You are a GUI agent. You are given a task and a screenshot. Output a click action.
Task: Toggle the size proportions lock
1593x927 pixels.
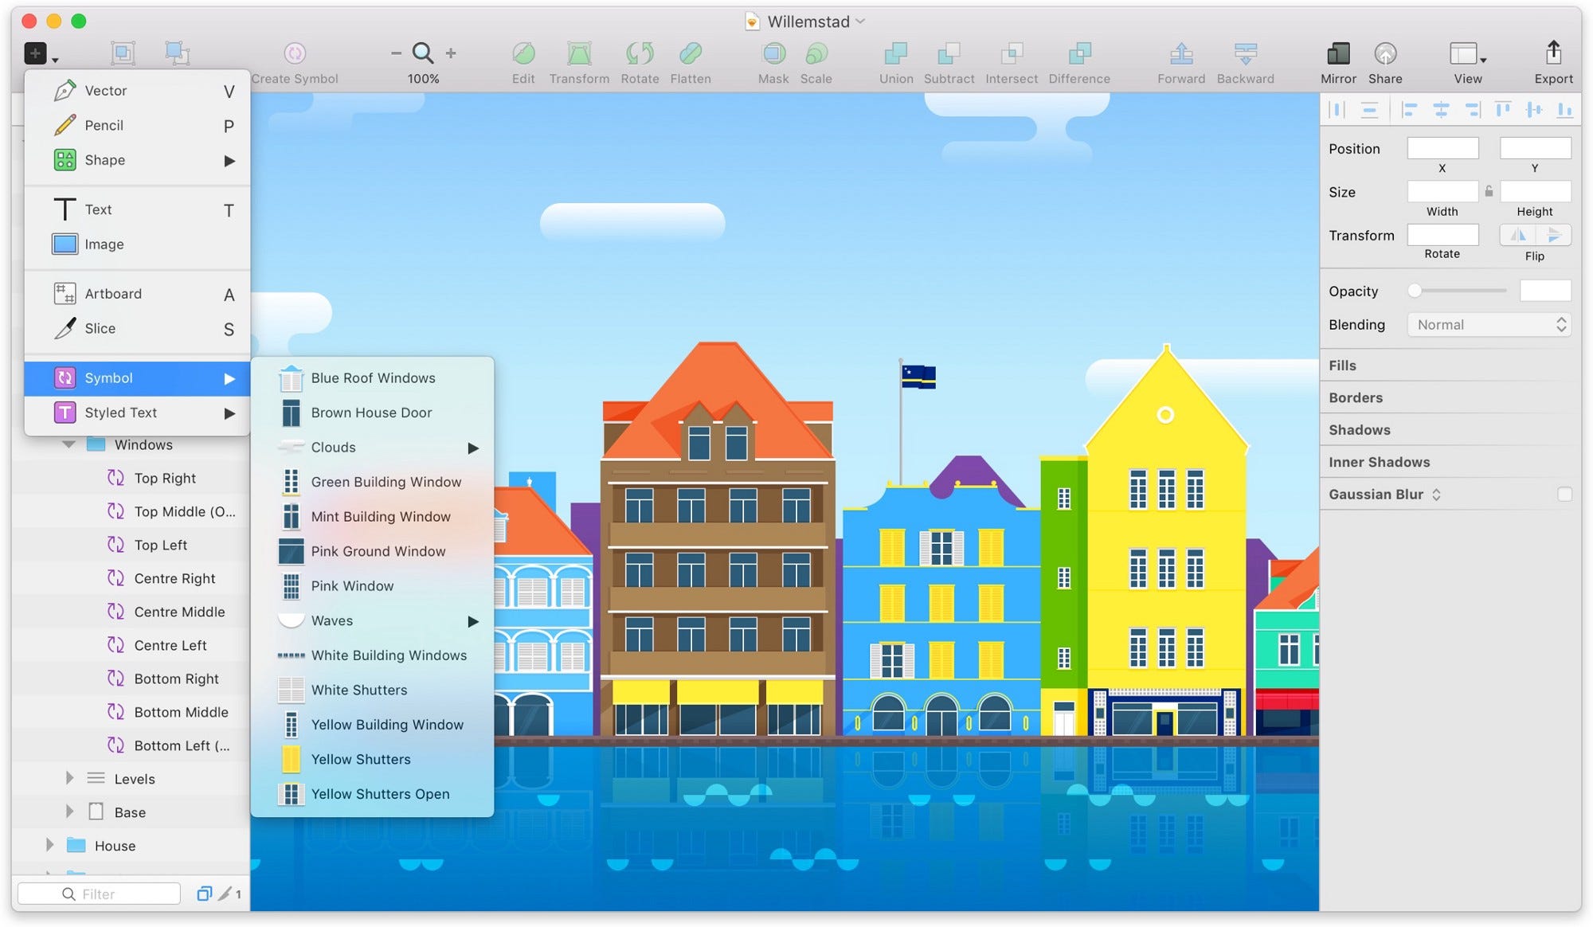[x=1489, y=191]
